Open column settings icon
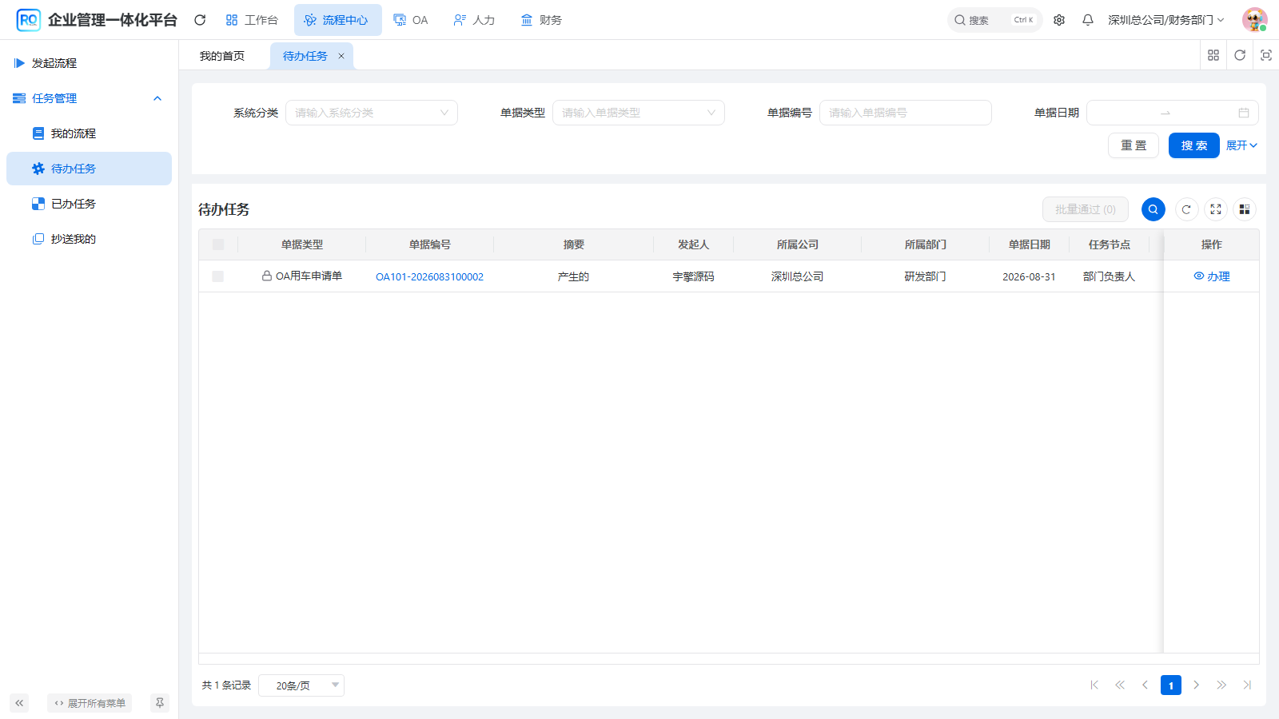This screenshot has width=1279, height=719. [1245, 209]
